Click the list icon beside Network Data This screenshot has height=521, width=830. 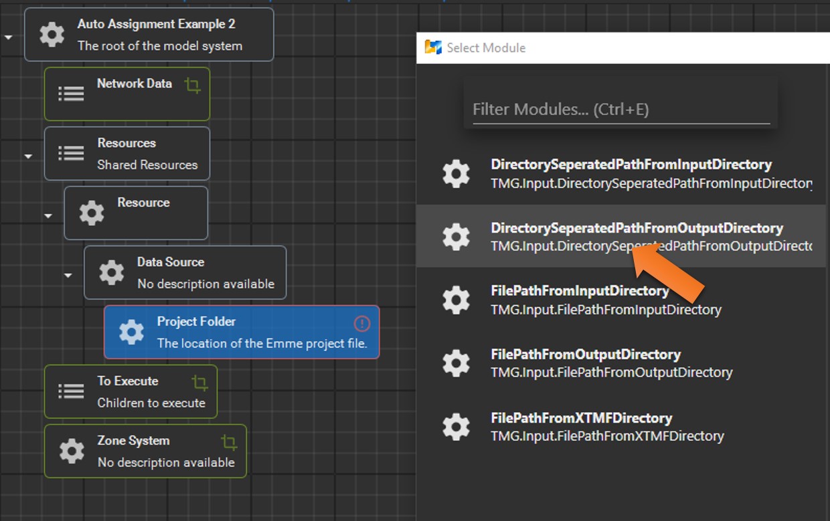coord(71,93)
